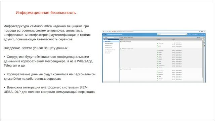Click the Zimbra Administration title
The width and height of the screenshot is (215, 121).
115,34
